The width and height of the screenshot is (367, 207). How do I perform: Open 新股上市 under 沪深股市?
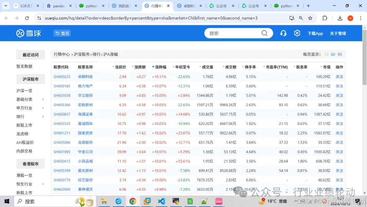24,125
